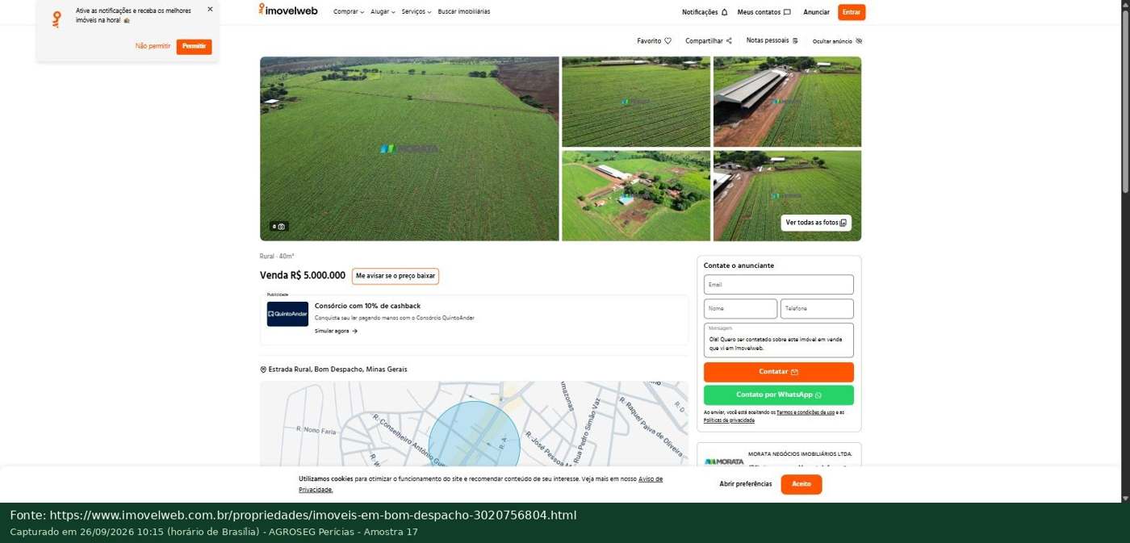Focus the Telefone input field
Viewport: 1130px width, 543px height.
coord(817,309)
